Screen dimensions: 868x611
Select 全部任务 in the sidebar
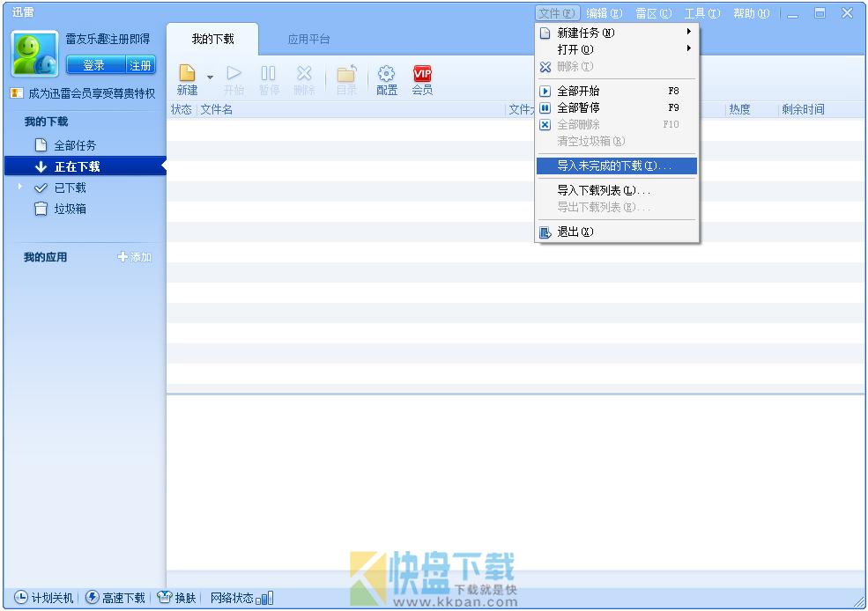click(x=75, y=145)
